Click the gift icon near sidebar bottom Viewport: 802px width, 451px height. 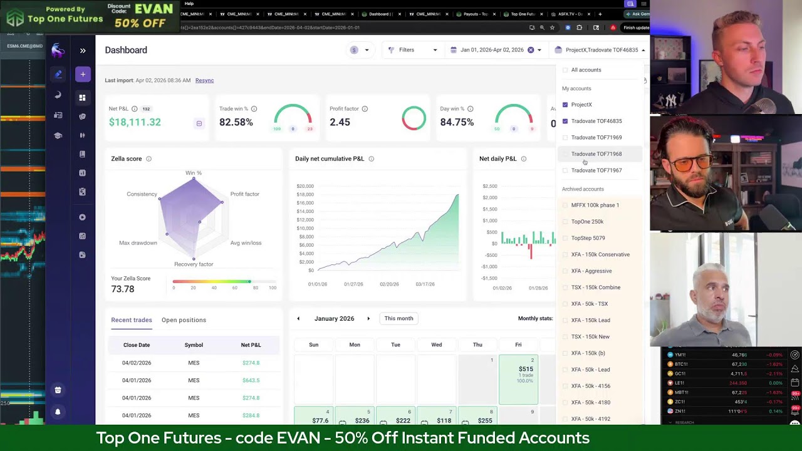click(x=58, y=390)
